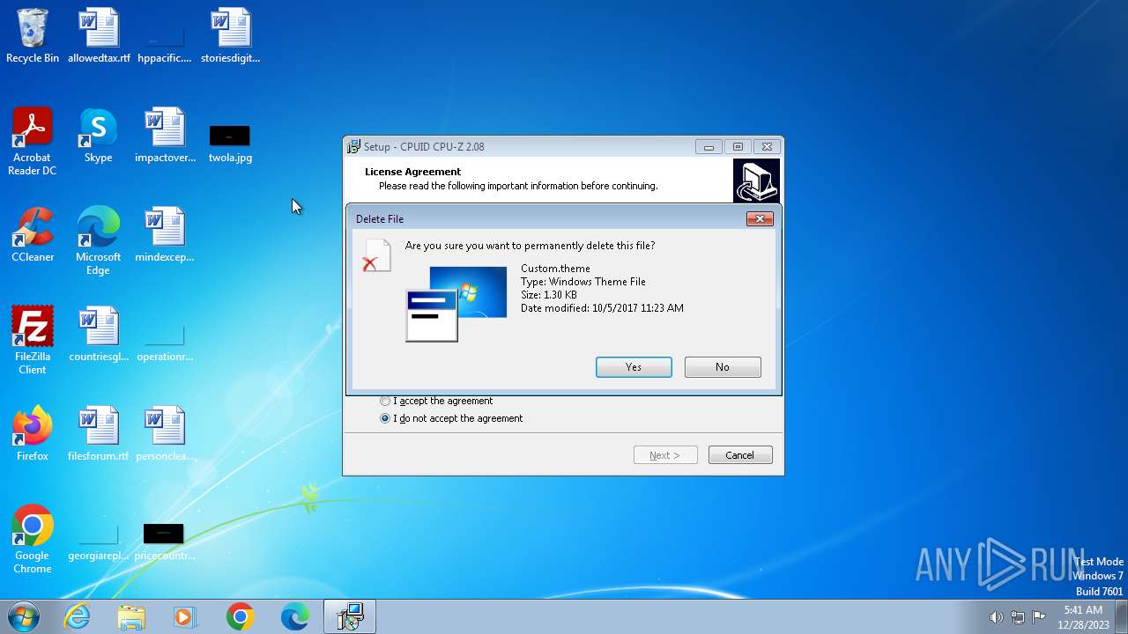Launch Firefox desktop shortcut

point(33,434)
